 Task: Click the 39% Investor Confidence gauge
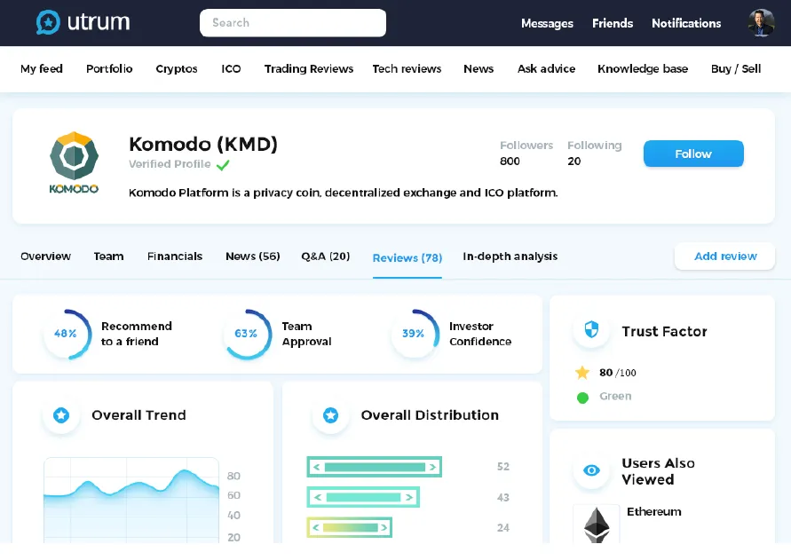point(415,334)
